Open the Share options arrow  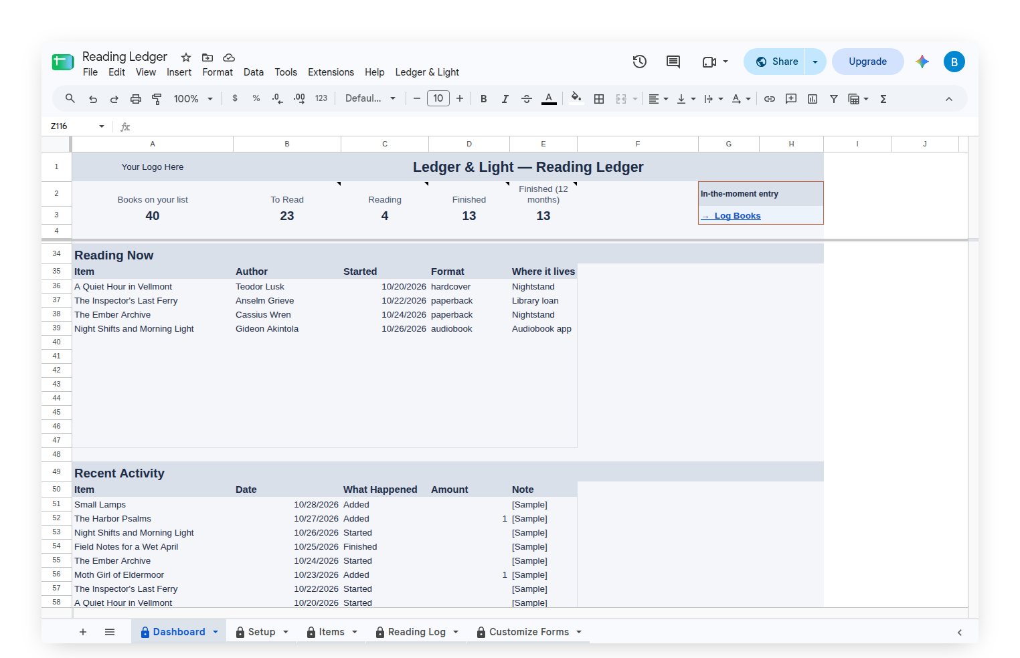[815, 62]
